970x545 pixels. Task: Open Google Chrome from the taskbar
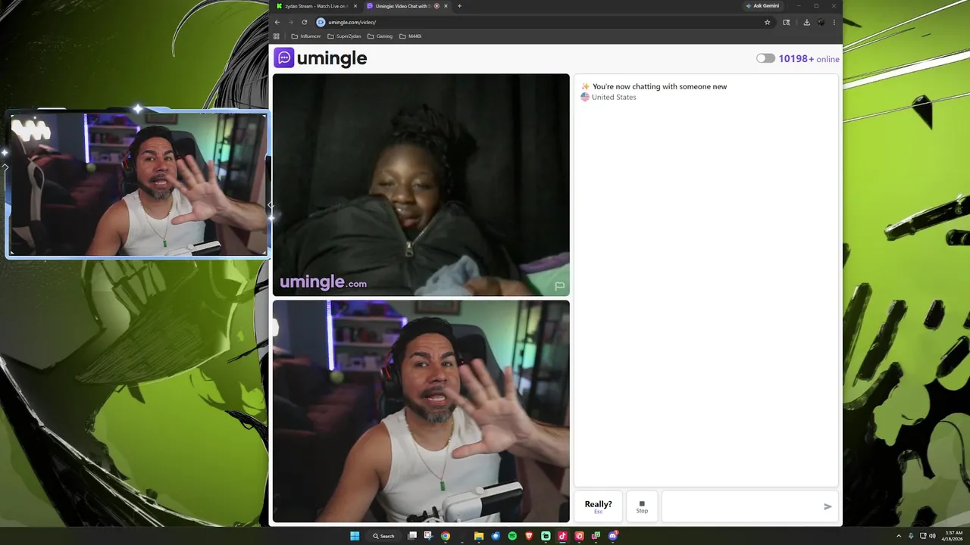coord(446,536)
